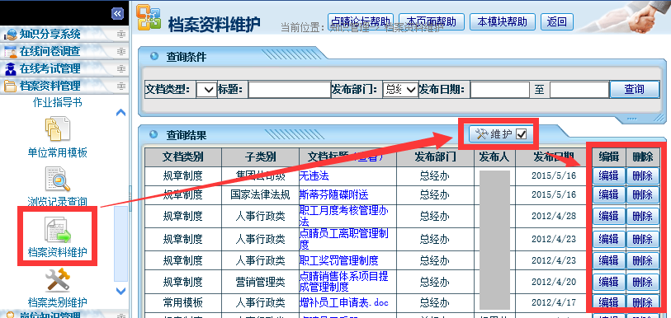Viewport: 671px width, 318px height.
Task: Open 档案资料维护 icon in sidebar
Action: coord(57,230)
